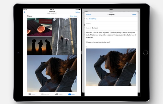Send the Cool pics! email
Viewport: 163px width, 104px height.
[134, 15]
